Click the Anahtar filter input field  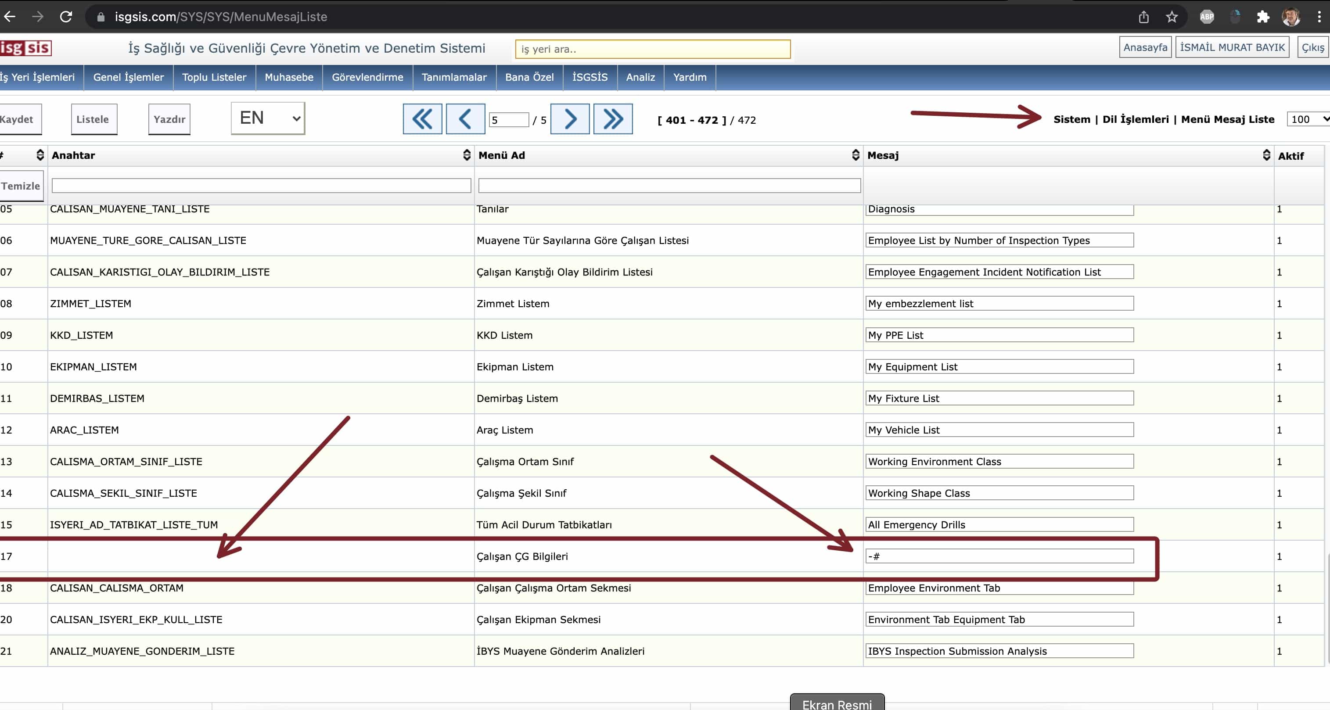261,185
